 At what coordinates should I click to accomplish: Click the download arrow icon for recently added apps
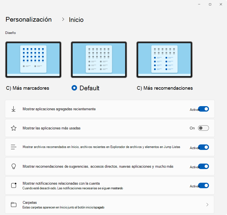(x=13, y=109)
